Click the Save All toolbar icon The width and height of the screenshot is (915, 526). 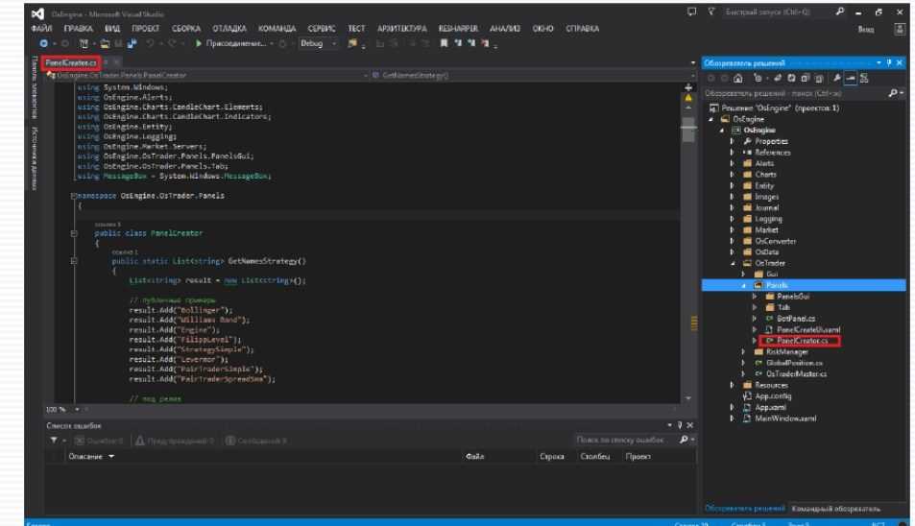(131, 44)
